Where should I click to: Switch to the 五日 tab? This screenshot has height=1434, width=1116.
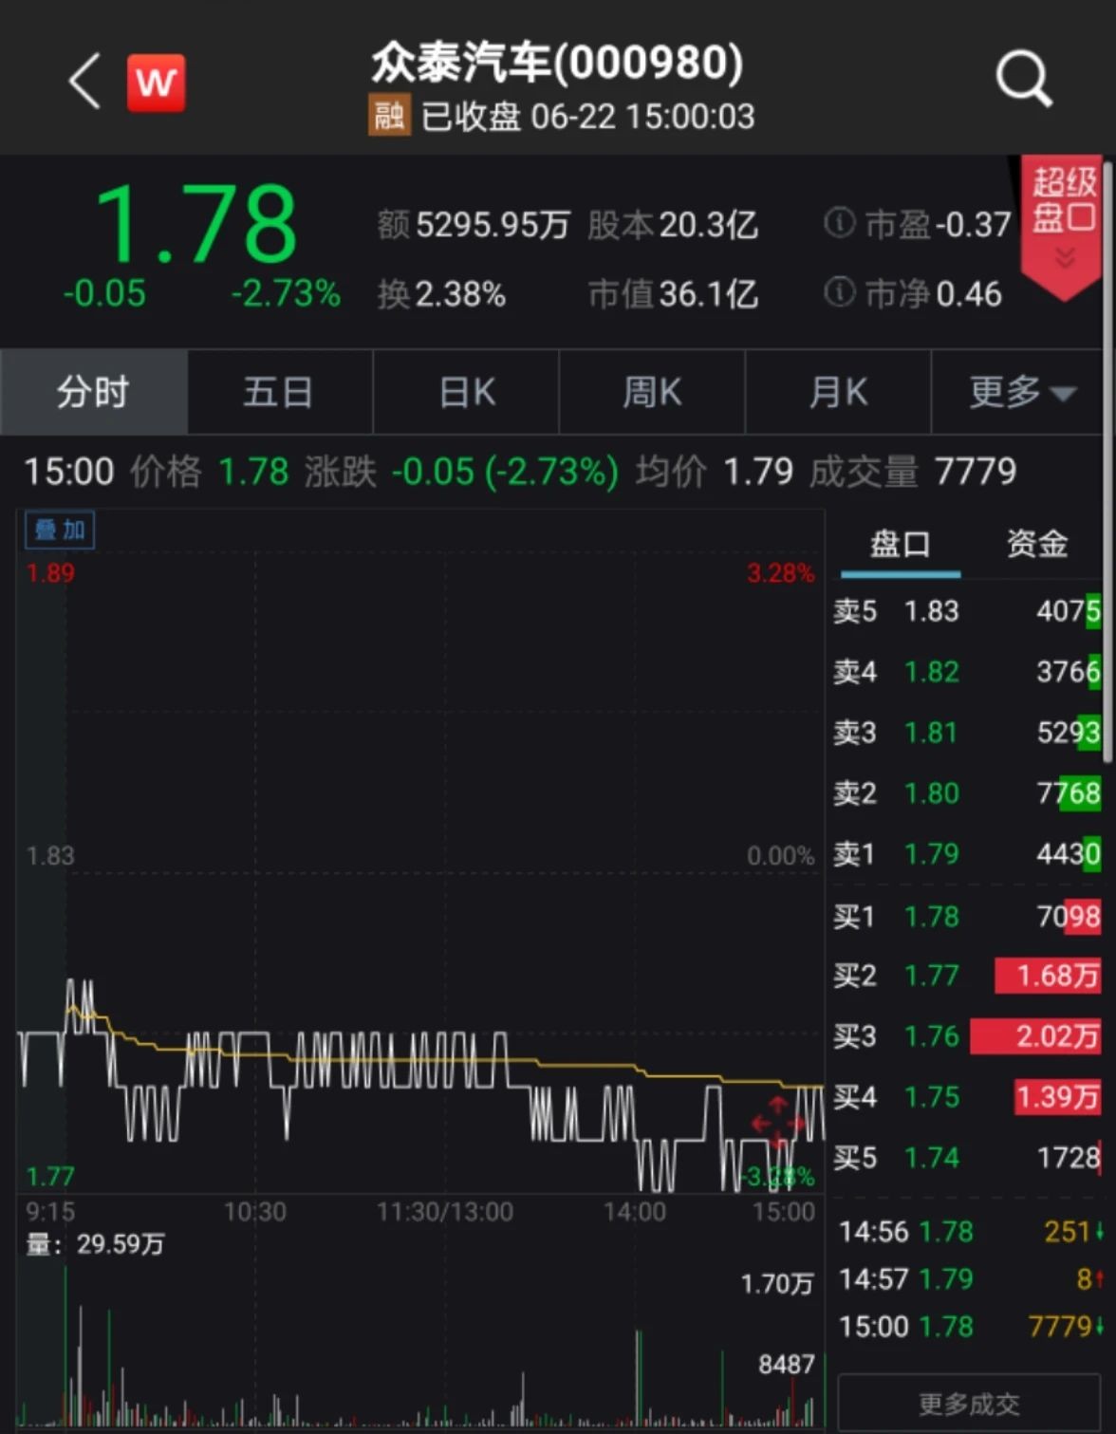(279, 391)
